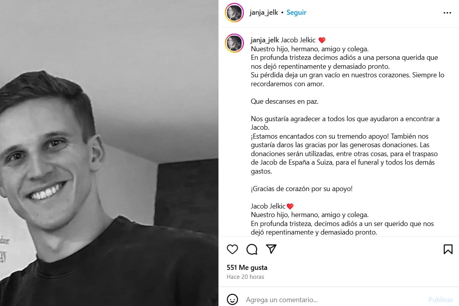The height and width of the screenshot is (306, 459).
Task: Open janja_jelk profile from header username
Action: click(x=264, y=12)
